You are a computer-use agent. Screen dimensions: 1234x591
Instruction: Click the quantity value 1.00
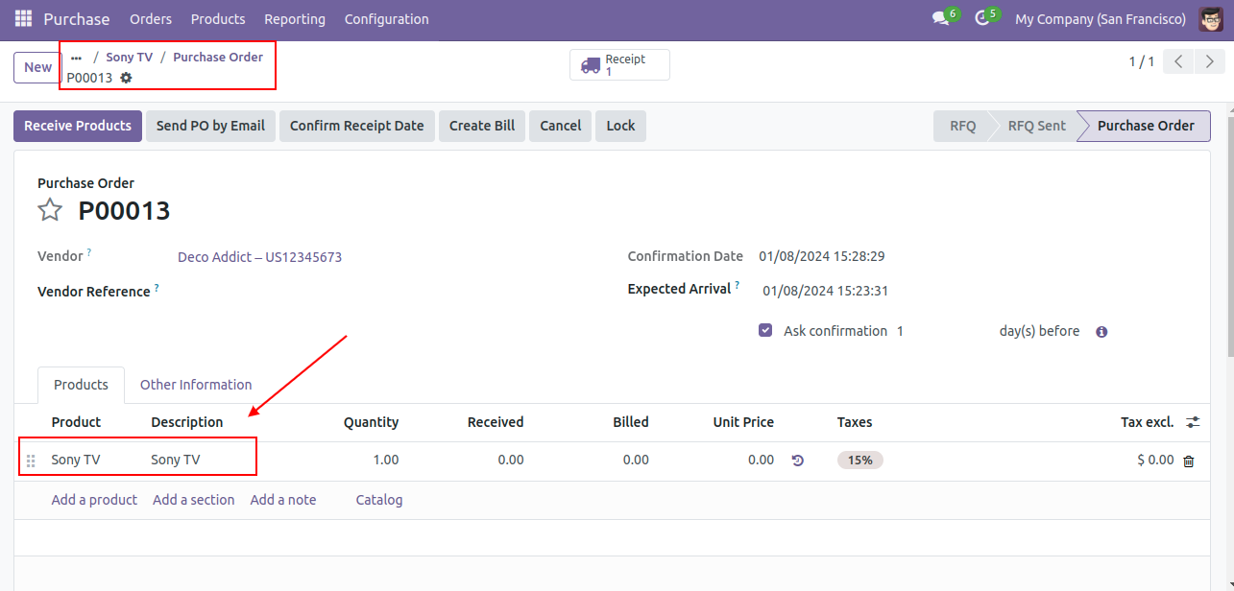[x=386, y=461]
